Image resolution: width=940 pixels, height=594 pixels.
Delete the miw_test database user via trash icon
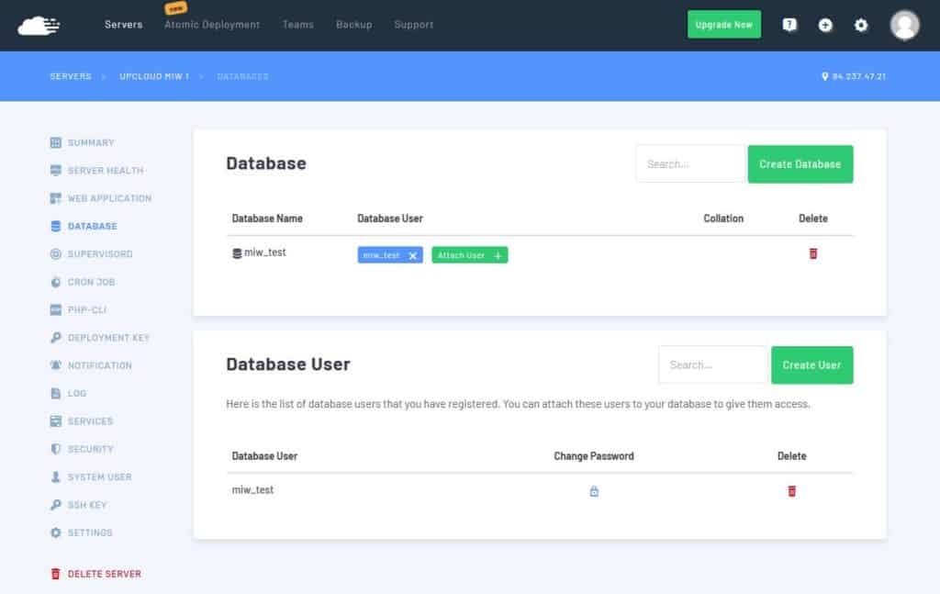(x=791, y=491)
